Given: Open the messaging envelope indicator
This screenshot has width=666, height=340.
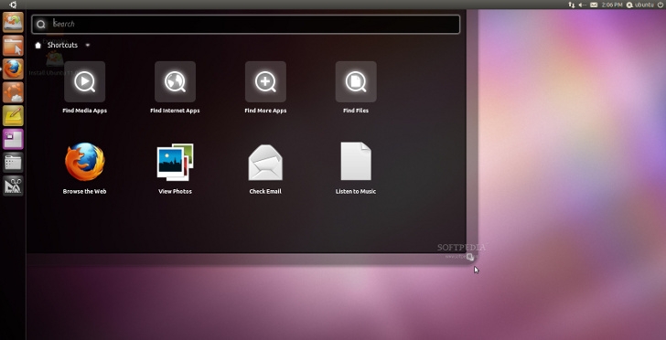Looking at the screenshot, I should 594,5.
